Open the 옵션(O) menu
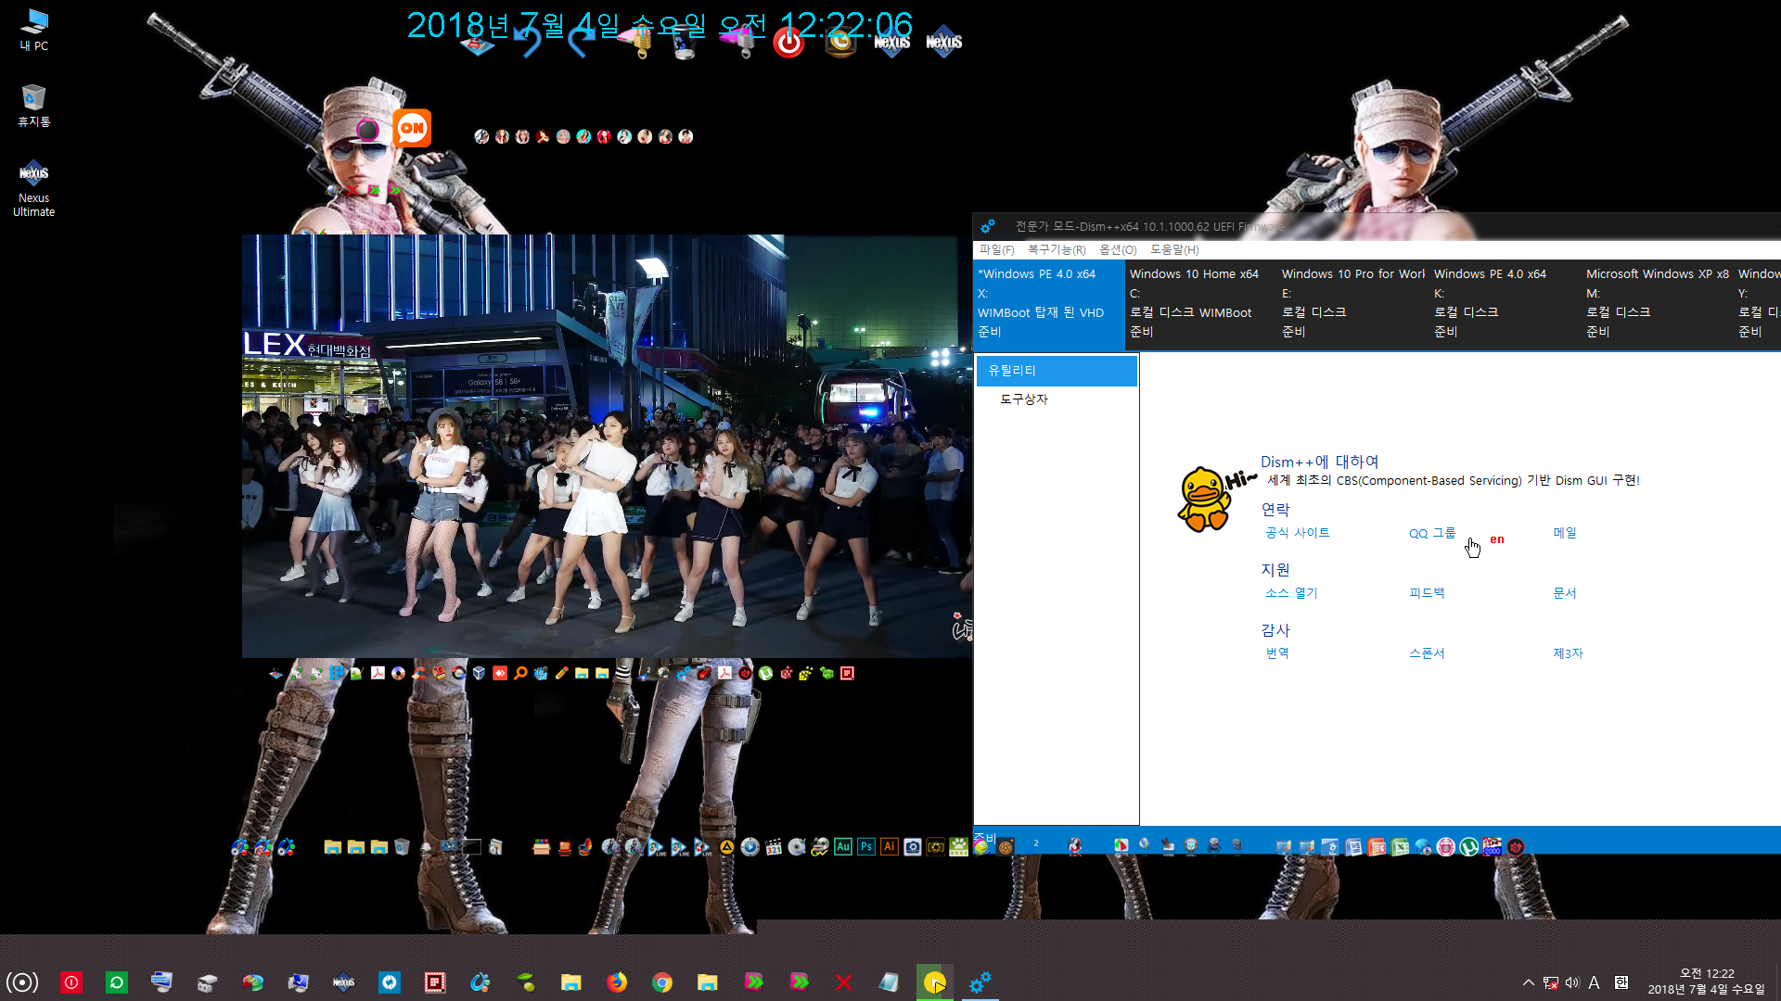Screen dimensions: 1781x1001 [x=1118, y=250]
